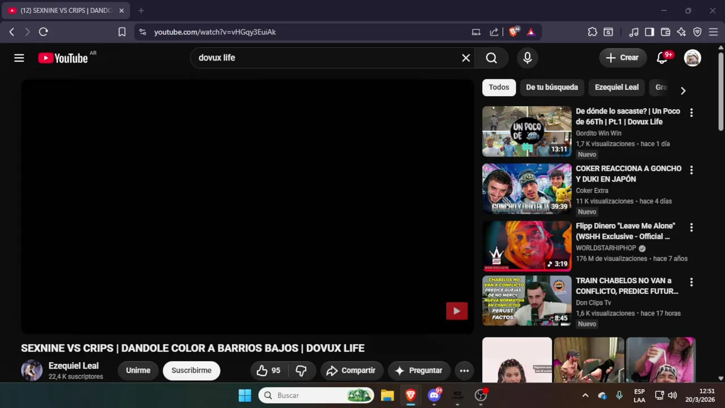Install or cast via screen icon in address bar

pos(476,32)
